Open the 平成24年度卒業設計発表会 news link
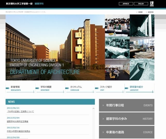 18,131
